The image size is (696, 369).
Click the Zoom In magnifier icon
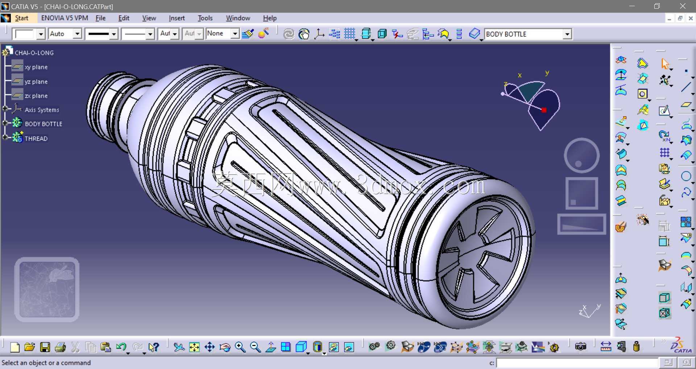pyautogui.click(x=240, y=347)
